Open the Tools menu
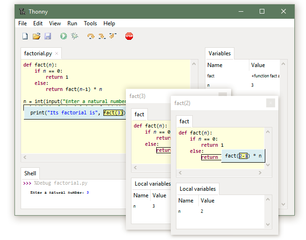The width and height of the screenshot is (306, 240). 90,23
